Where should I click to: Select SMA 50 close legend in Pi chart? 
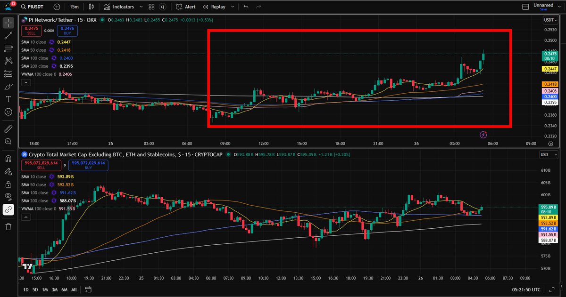[34, 50]
